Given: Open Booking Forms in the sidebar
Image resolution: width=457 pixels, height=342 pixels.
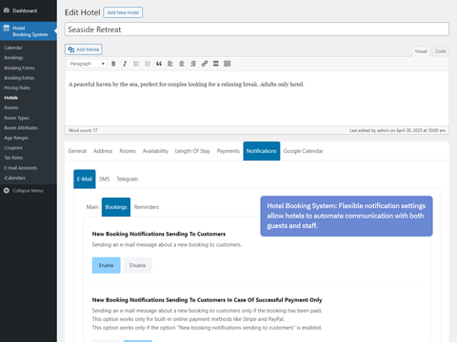Looking at the screenshot, I should [20, 67].
